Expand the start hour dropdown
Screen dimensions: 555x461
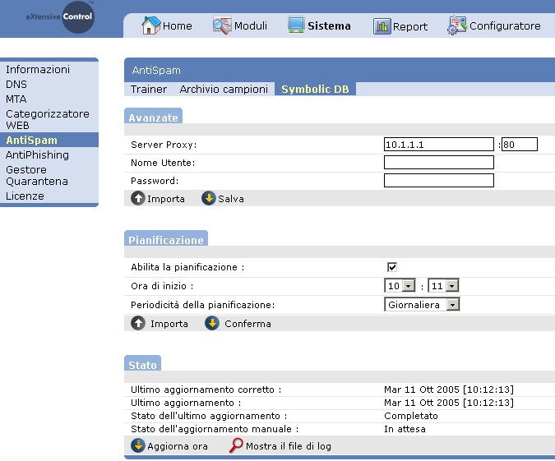click(x=400, y=286)
